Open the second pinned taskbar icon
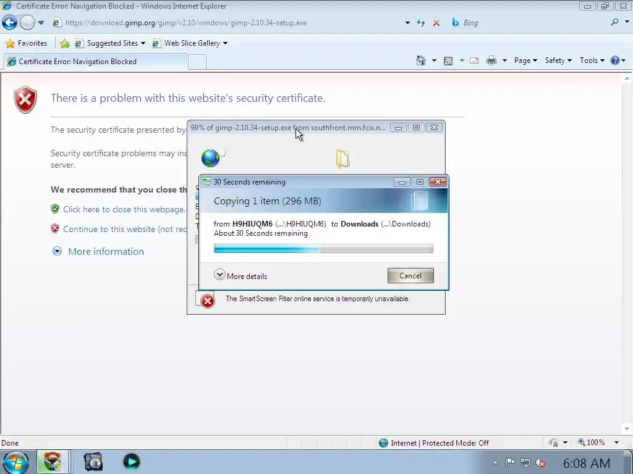 (93, 462)
